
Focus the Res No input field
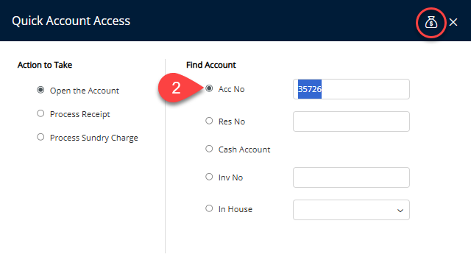pos(351,122)
